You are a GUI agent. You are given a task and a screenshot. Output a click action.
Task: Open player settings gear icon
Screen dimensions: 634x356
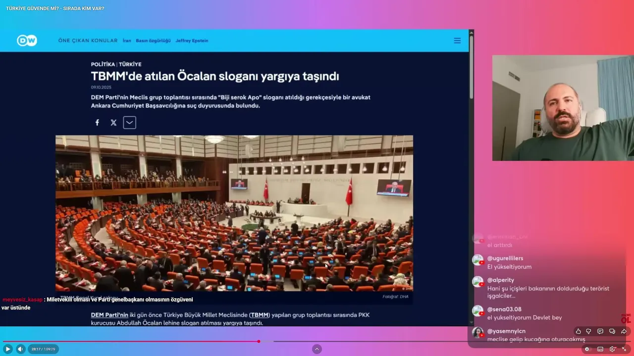pyautogui.click(x=613, y=349)
